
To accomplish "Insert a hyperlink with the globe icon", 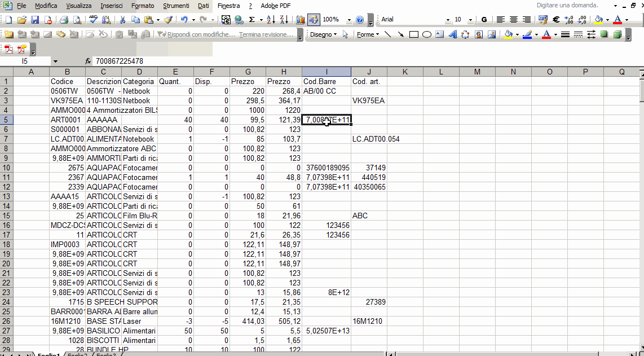I will [239, 20].
